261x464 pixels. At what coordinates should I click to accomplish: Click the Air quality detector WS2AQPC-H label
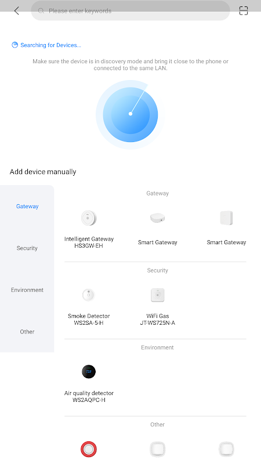89,397
